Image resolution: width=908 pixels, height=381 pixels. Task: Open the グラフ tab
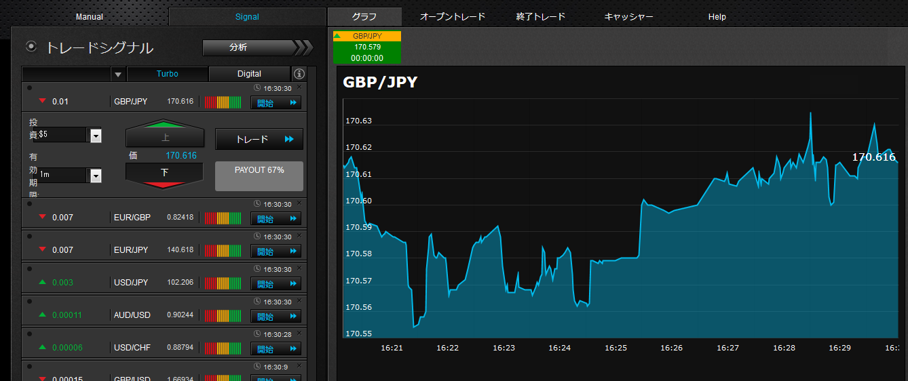pos(364,17)
